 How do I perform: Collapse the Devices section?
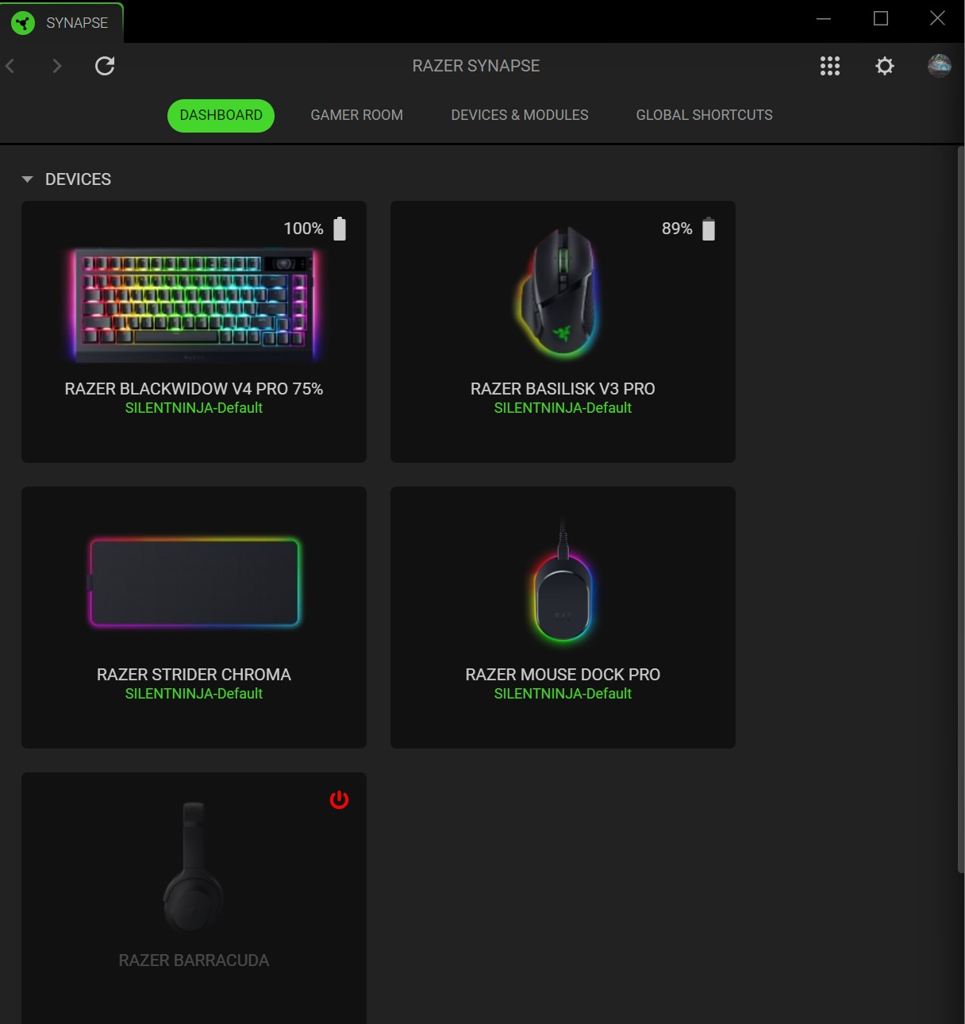(x=28, y=179)
